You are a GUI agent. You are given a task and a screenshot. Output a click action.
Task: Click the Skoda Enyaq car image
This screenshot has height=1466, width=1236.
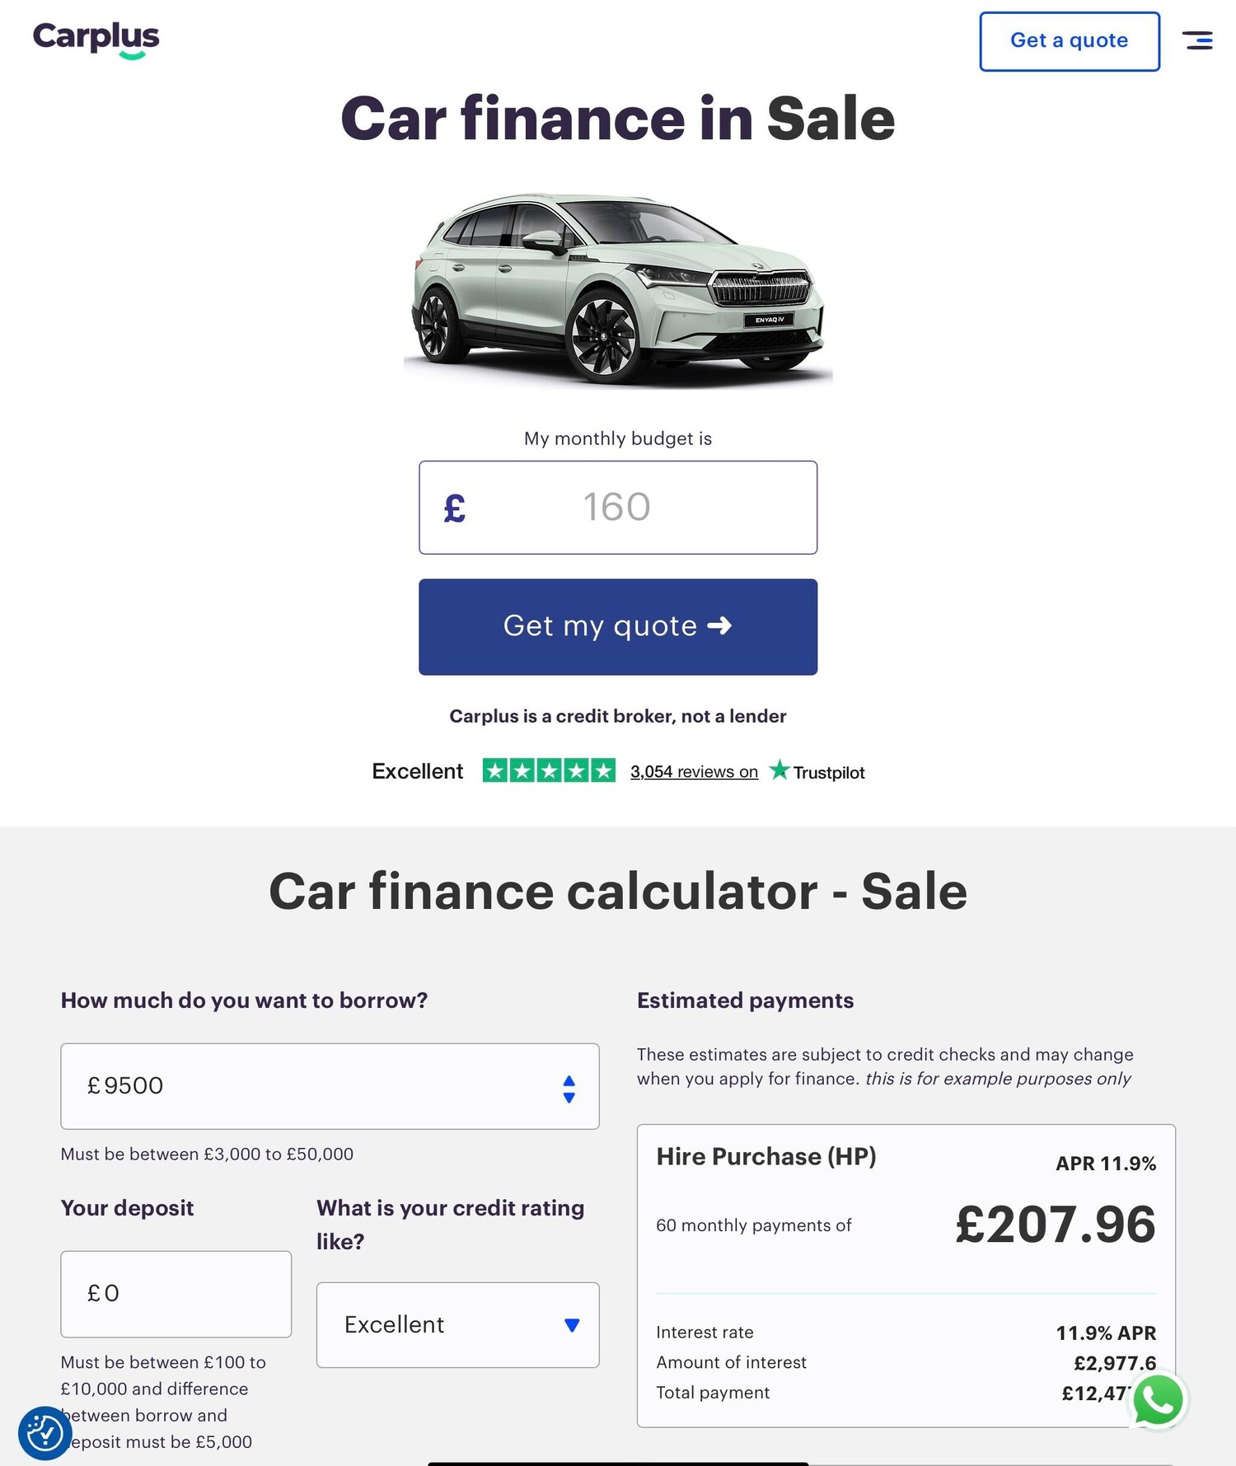(x=618, y=288)
